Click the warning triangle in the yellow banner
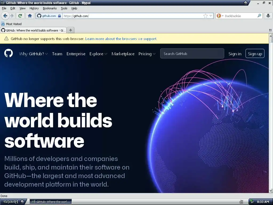 click(6, 38)
